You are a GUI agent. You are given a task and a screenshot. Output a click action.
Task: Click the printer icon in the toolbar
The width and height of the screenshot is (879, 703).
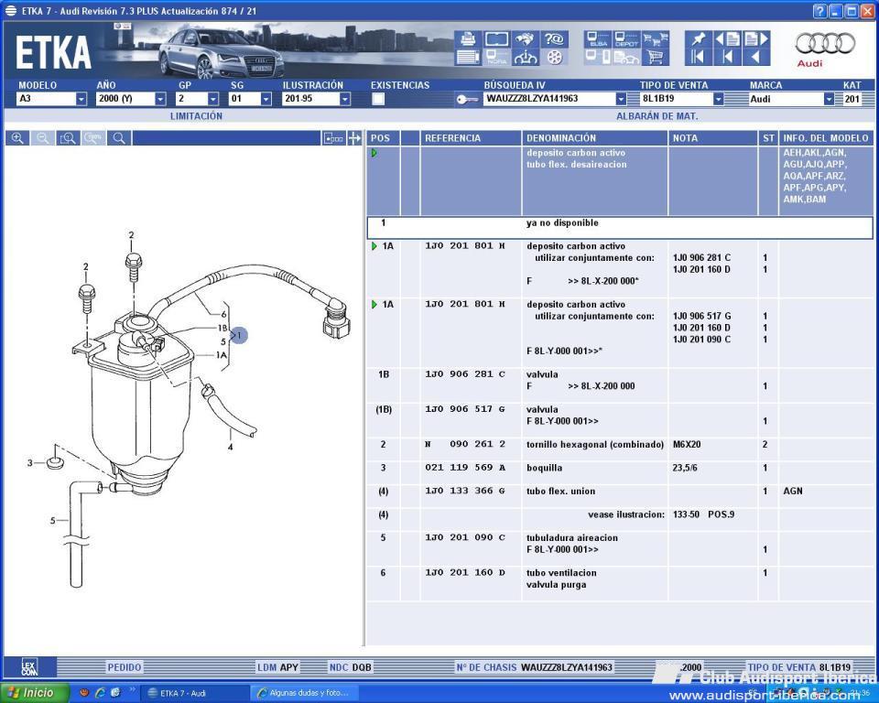tap(468, 38)
